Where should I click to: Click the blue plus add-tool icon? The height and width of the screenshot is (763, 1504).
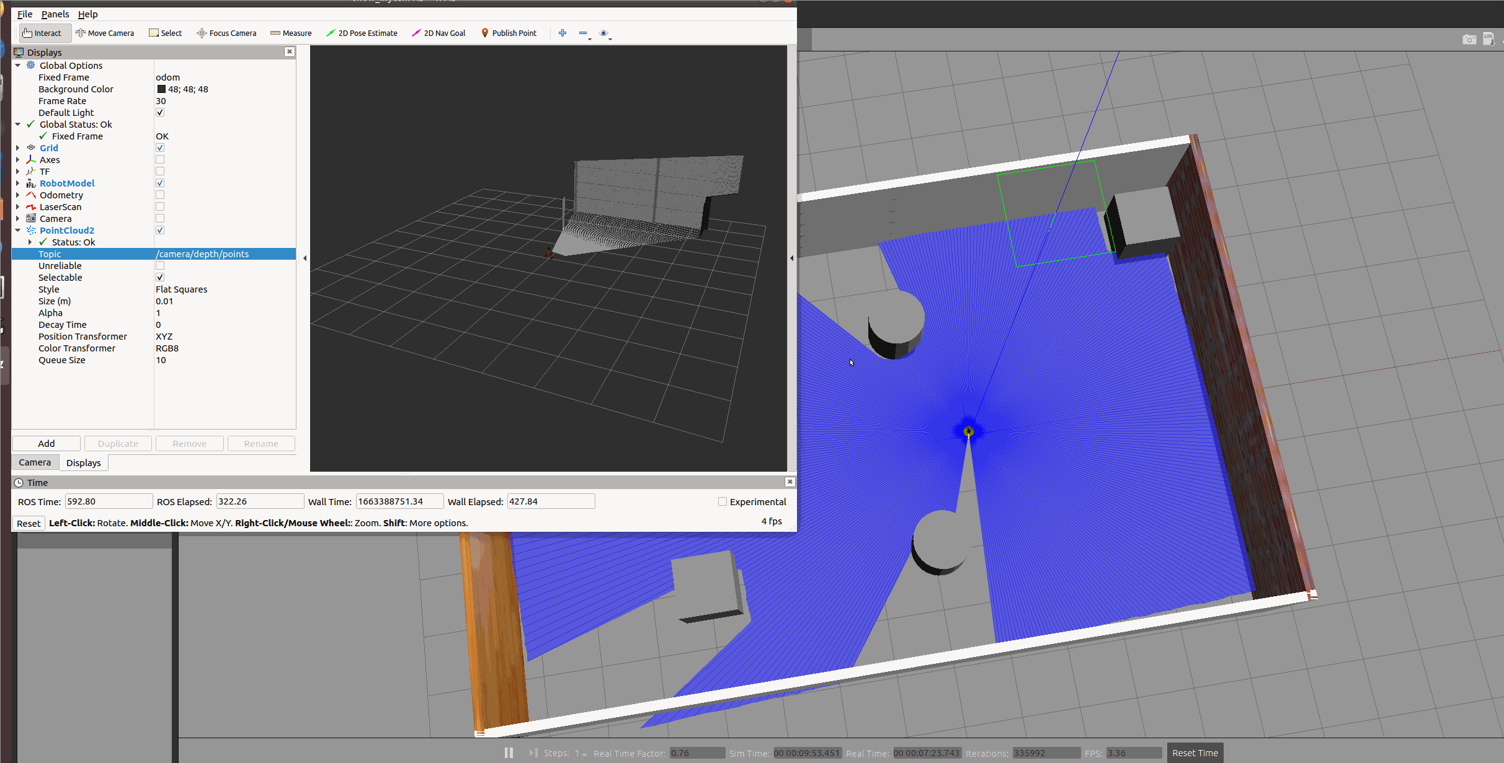[x=563, y=33]
